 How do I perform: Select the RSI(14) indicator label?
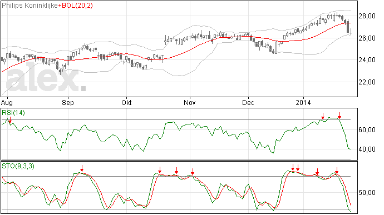(x=13, y=113)
